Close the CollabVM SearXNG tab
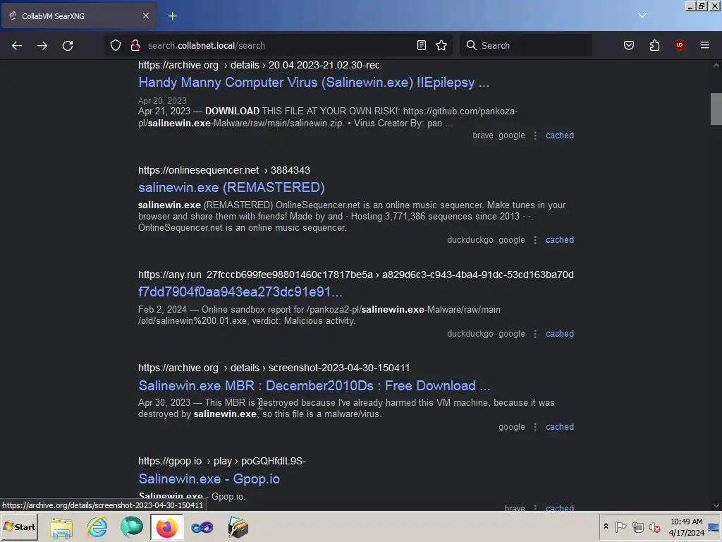This screenshot has height=542, width=722. [x=146, y=16]
